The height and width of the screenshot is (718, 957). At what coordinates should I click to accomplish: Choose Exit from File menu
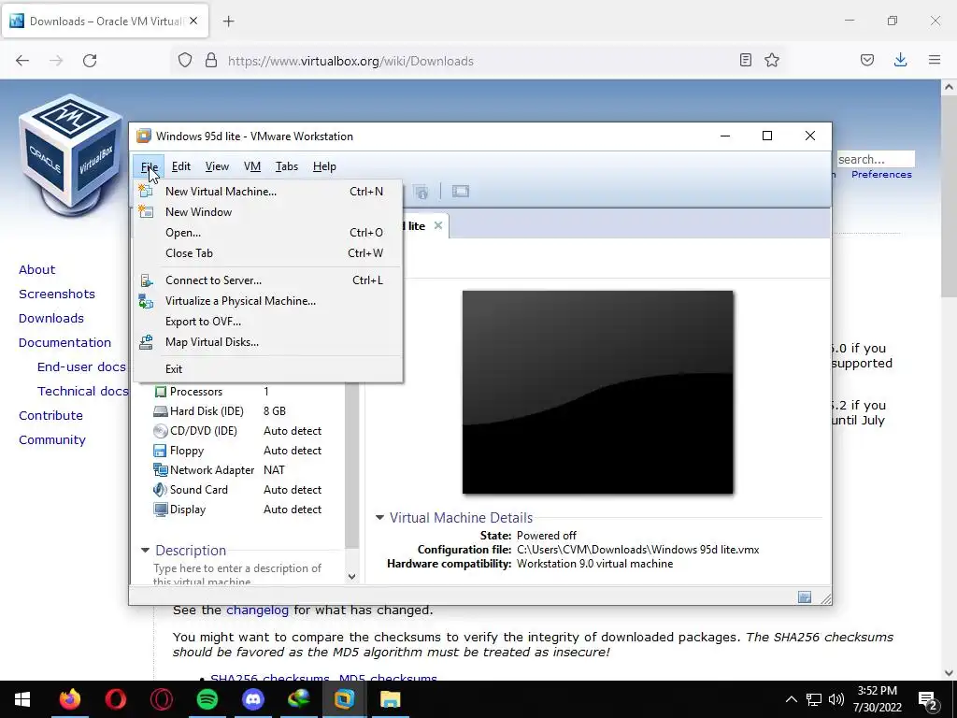point(268,368)
